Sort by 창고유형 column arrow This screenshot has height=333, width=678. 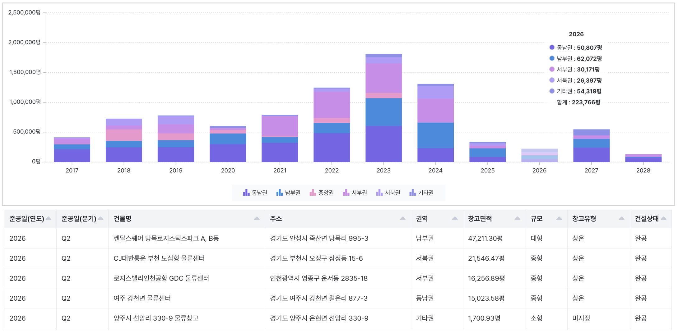pos(621,218)
